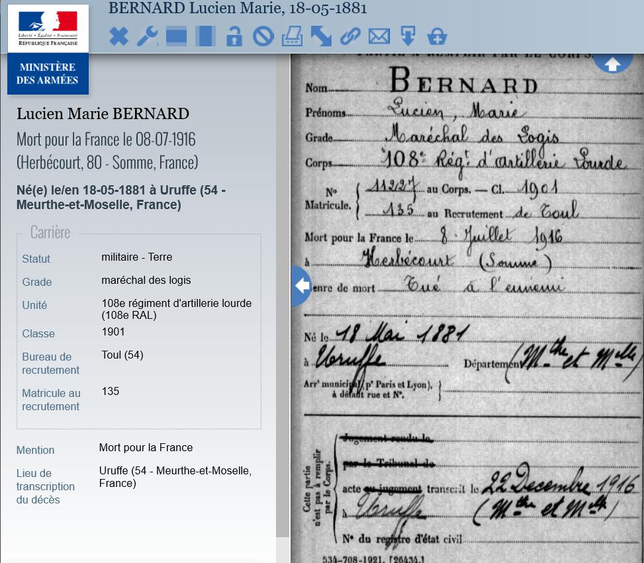Print the document with the printer icon
This screenshot has height=563, width=644.
292,36
